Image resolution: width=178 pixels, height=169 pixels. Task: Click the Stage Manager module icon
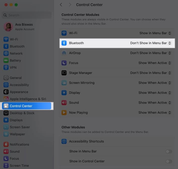[64, 73]
